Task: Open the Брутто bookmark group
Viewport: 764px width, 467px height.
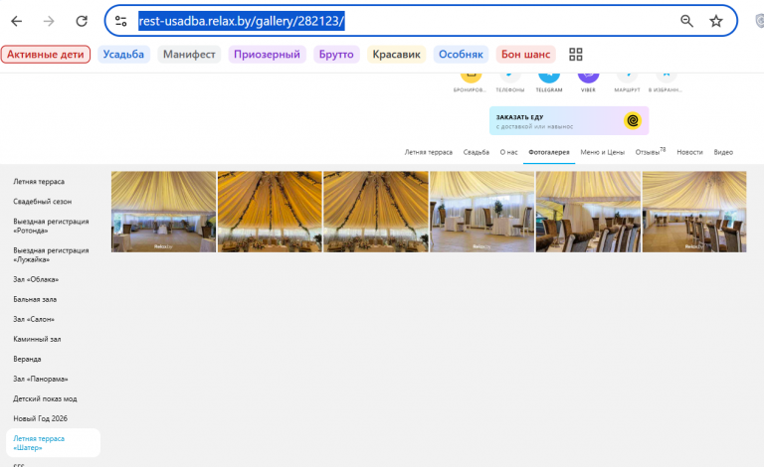Action: 336,54
